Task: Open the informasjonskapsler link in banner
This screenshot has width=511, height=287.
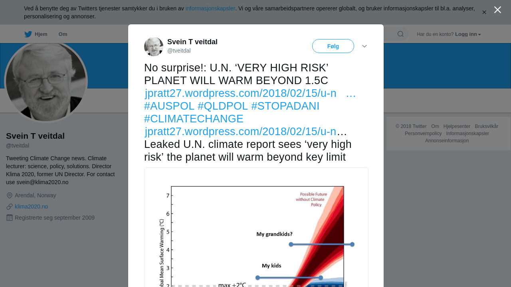Action: (x=210, y=8)
